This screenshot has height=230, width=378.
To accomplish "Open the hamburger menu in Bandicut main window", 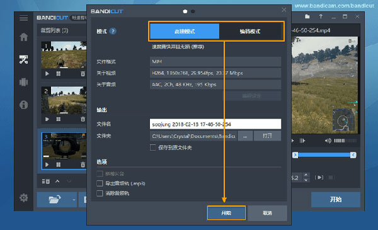I will coord(24,18).
